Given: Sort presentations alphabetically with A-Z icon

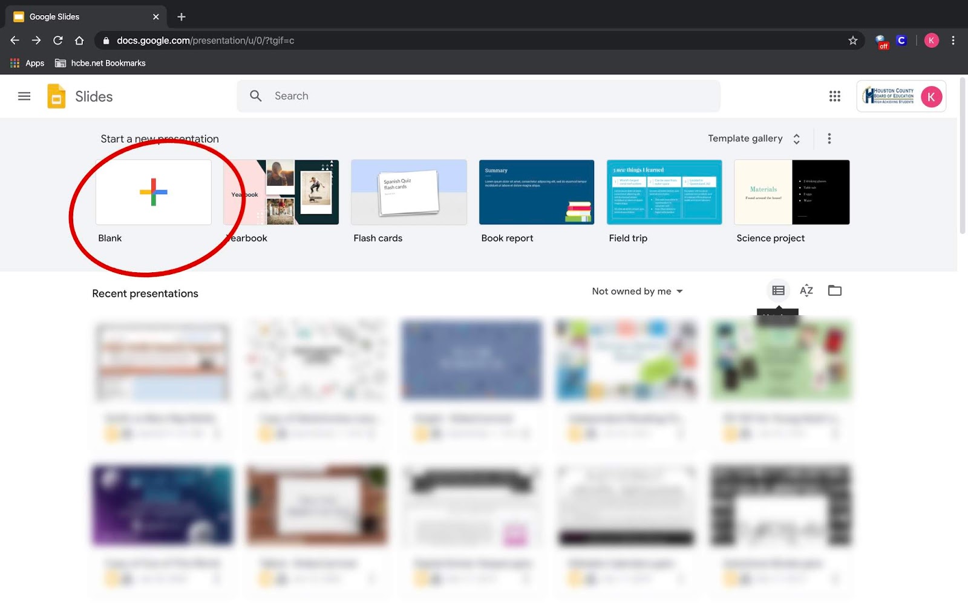Looking at the screenshot, I should pyautogui.click(x=806, y=290).
